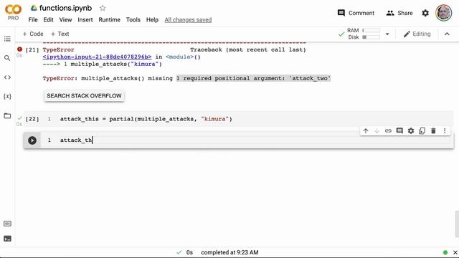Open the Editing mode dropdown

pos(417,34)
